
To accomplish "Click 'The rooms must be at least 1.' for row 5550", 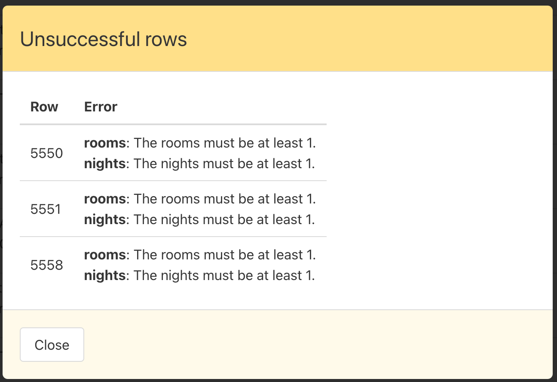I will (225, 143).
